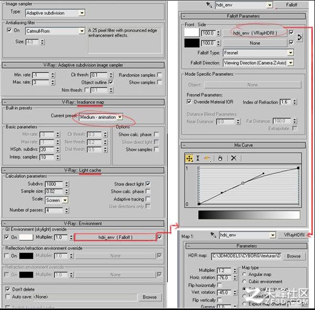
Task: Collapse the VRayHDRI Parameters rollout
Action: (246, 246)
